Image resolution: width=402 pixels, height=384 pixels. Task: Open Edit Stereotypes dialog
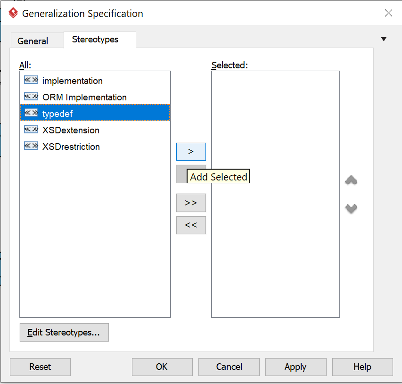click(x=64, y=332)
